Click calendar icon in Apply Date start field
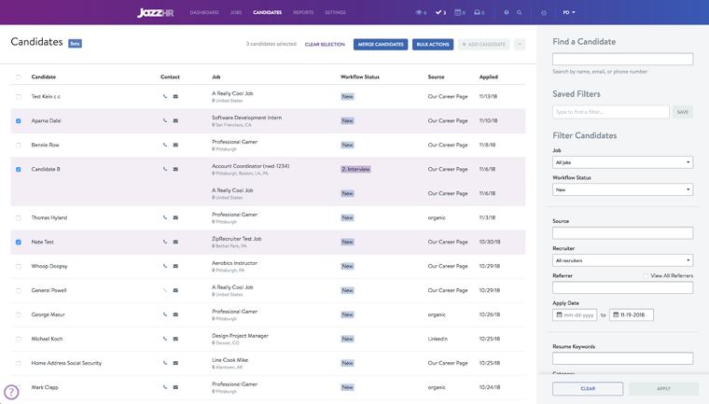The width and height of the screenshot is (709, 404). 560,314
